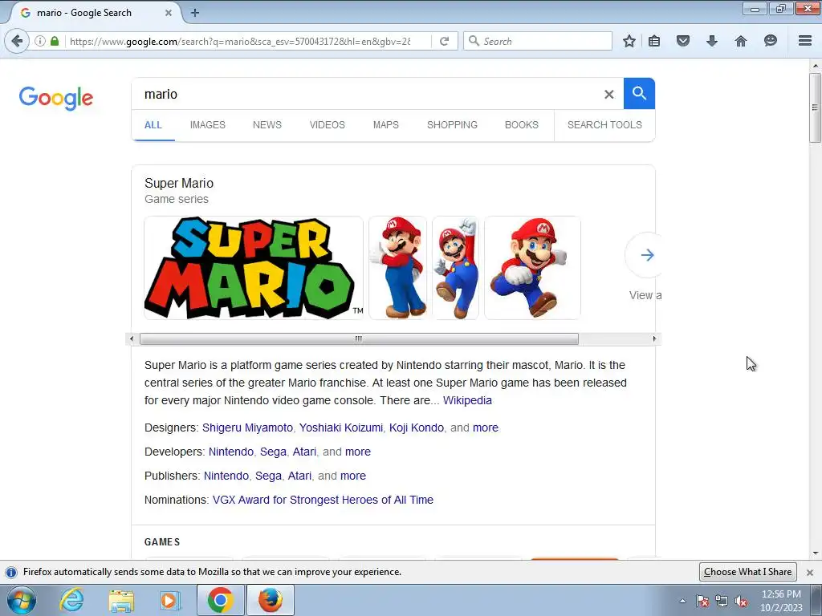Open the Koji Kondo link
Screen dimensions: 822x616
pyautogui.click(x=417, y=428)
